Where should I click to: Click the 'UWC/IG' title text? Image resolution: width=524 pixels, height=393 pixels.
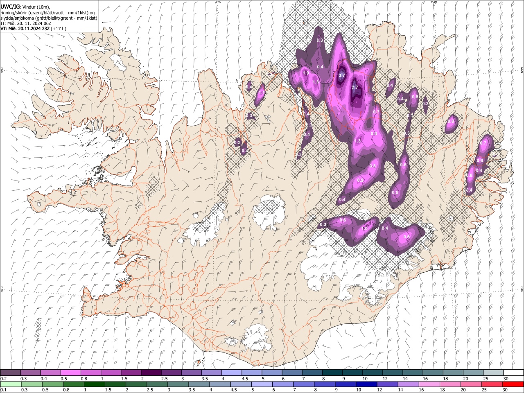tap(9, 7)
